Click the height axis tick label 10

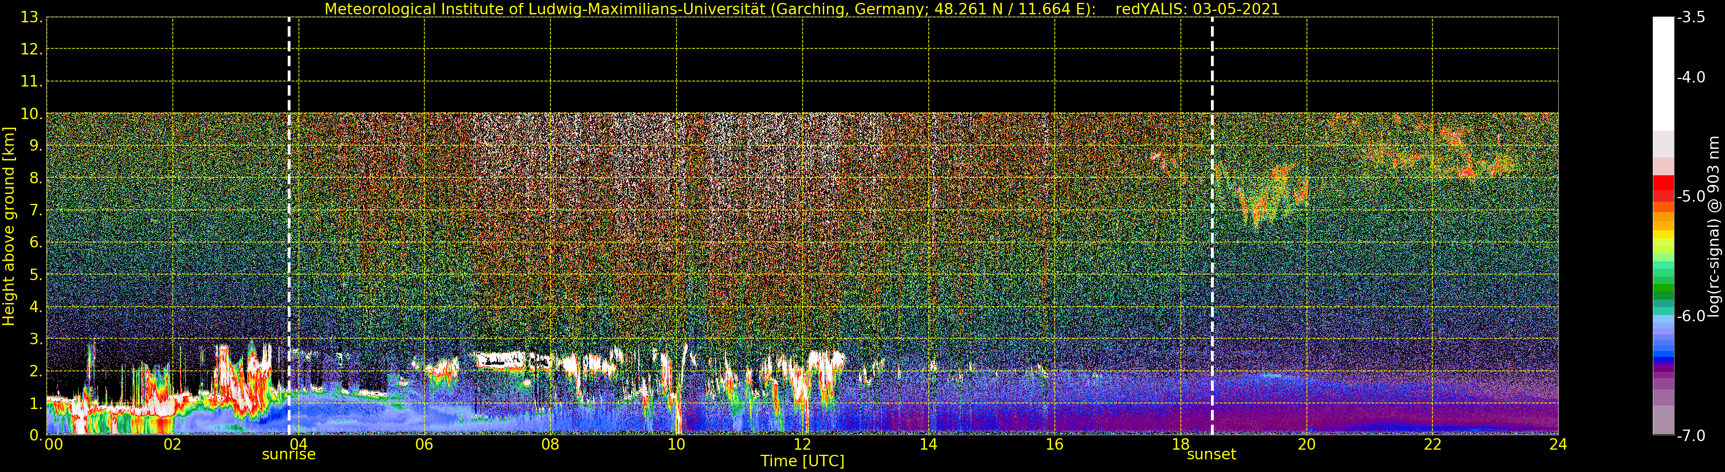[x=31, y=115]
